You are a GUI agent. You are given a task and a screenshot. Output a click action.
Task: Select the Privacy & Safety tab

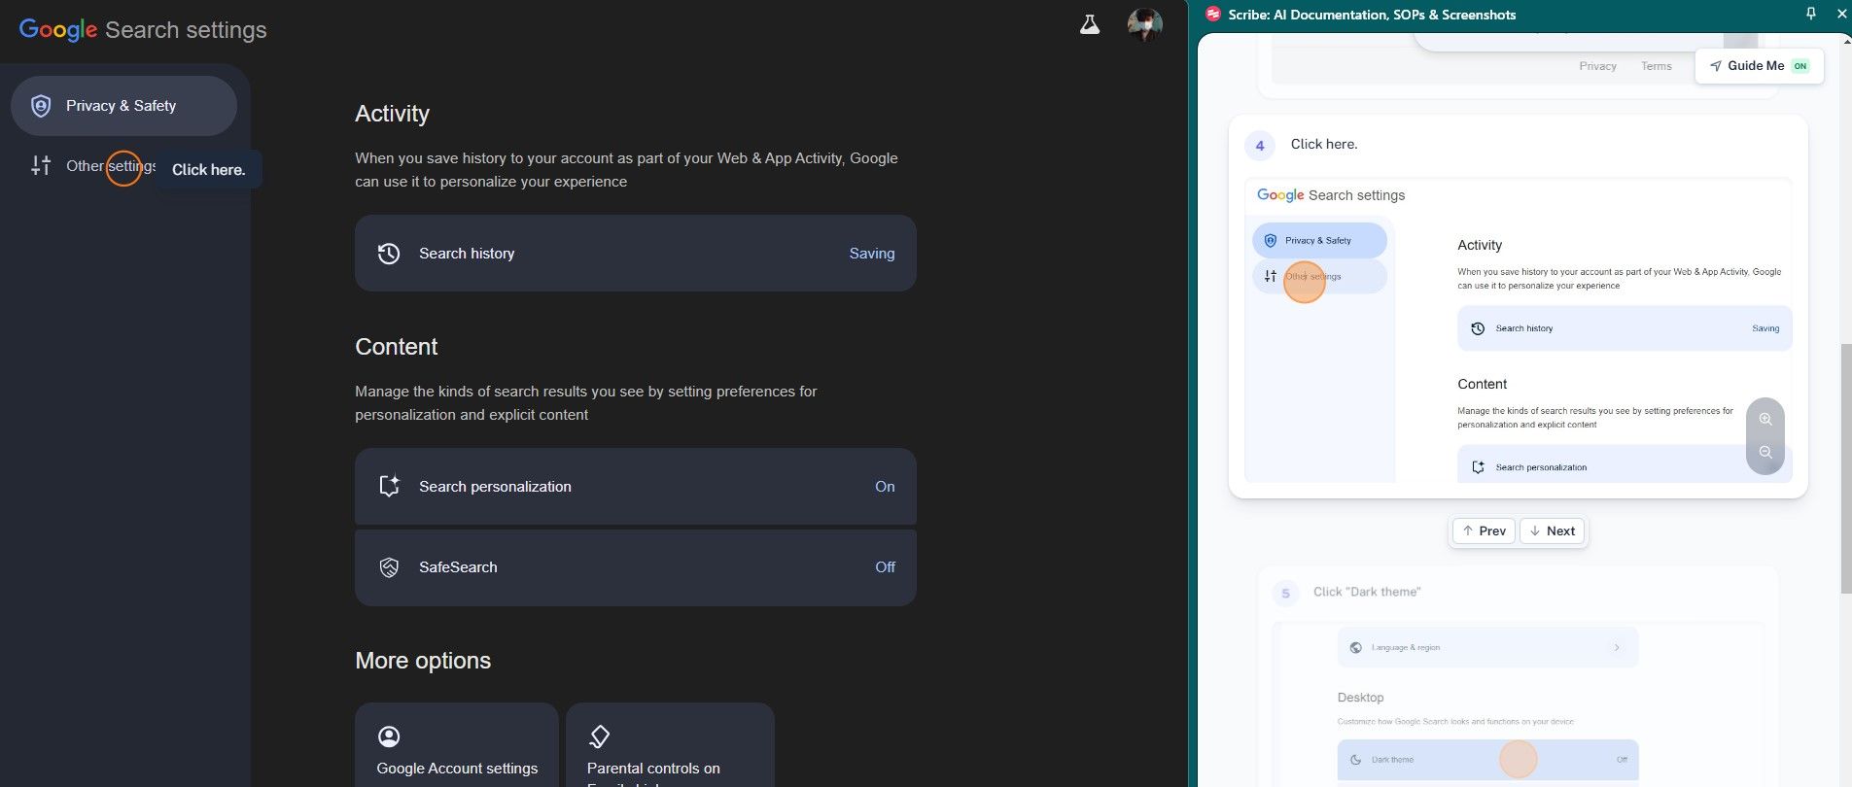pyautogui.click(x=123, y=106)
